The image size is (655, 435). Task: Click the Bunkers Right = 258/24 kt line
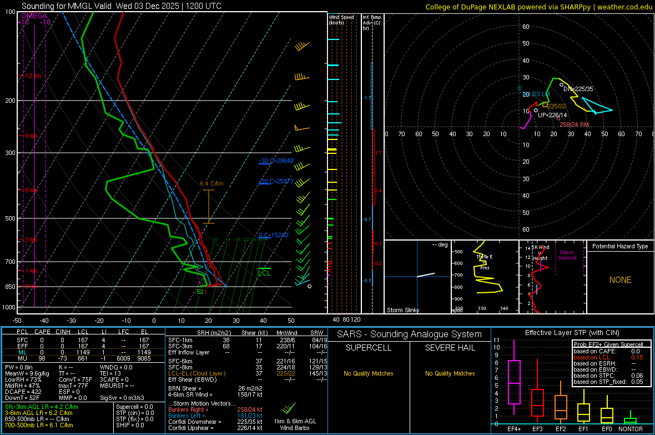(215, 409)
